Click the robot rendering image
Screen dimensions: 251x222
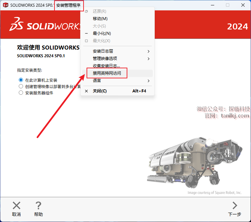(x=195, y=163)
